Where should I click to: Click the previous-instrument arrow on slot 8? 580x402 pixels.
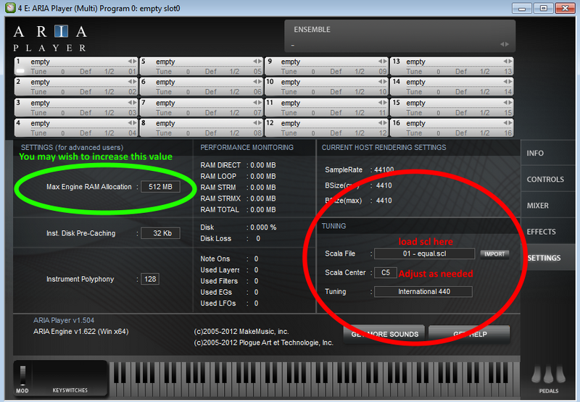click(x=256, y=122)
